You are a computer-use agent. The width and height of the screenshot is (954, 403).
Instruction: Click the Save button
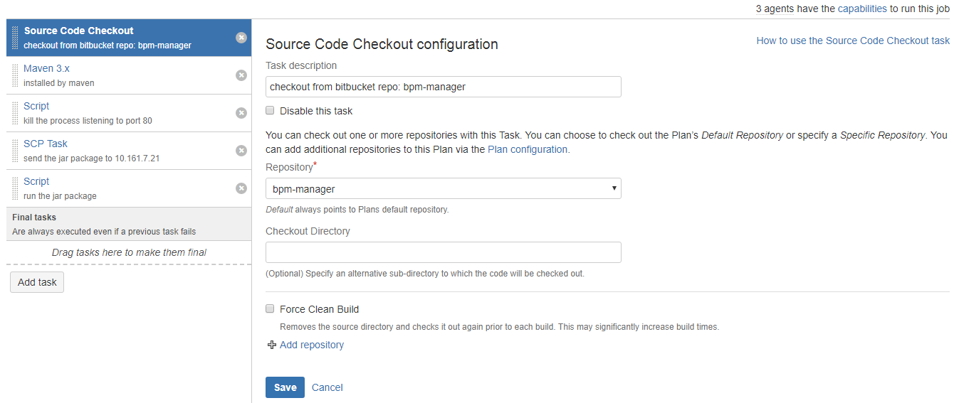pyautogui.click(x=285, y=387)
